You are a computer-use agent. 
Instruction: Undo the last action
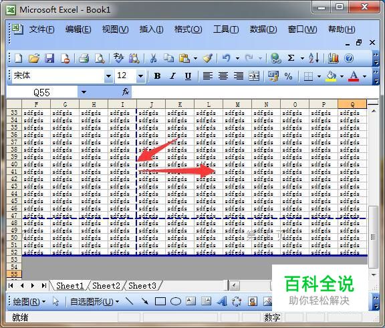point(227,58)
